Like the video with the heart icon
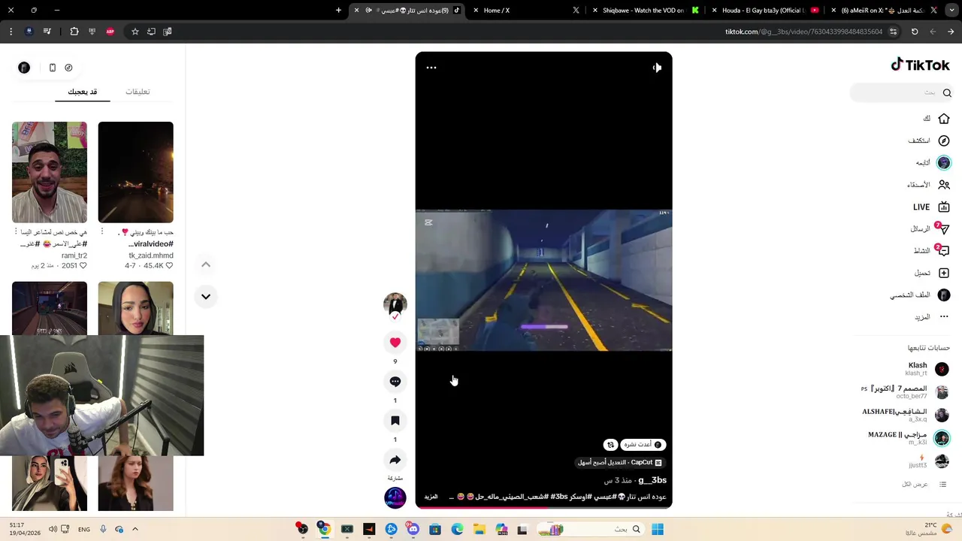 click(395, 343)
